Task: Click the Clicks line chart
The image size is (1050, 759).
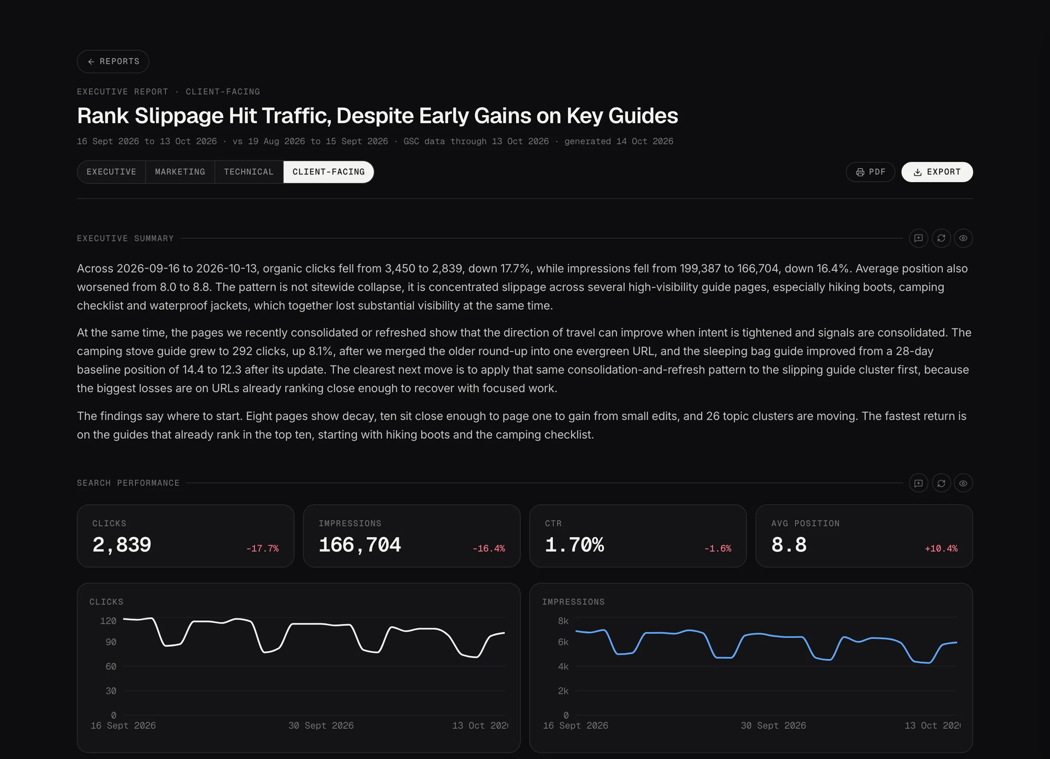Action: point(299,668)
